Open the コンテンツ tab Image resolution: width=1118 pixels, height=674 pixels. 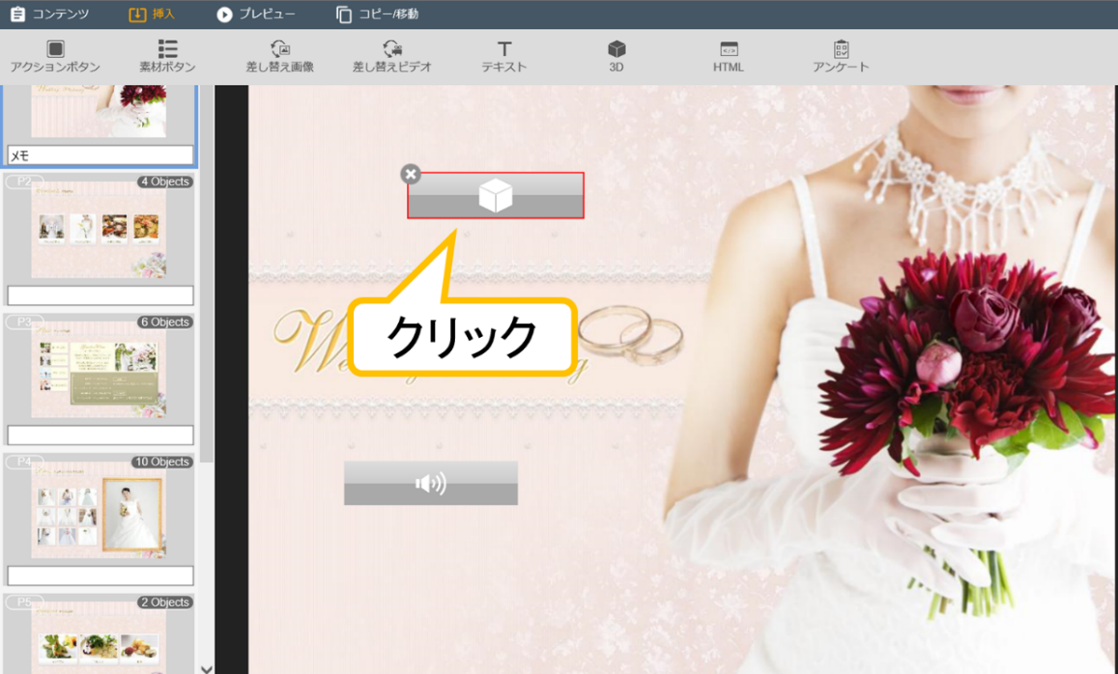coord(49,14)
